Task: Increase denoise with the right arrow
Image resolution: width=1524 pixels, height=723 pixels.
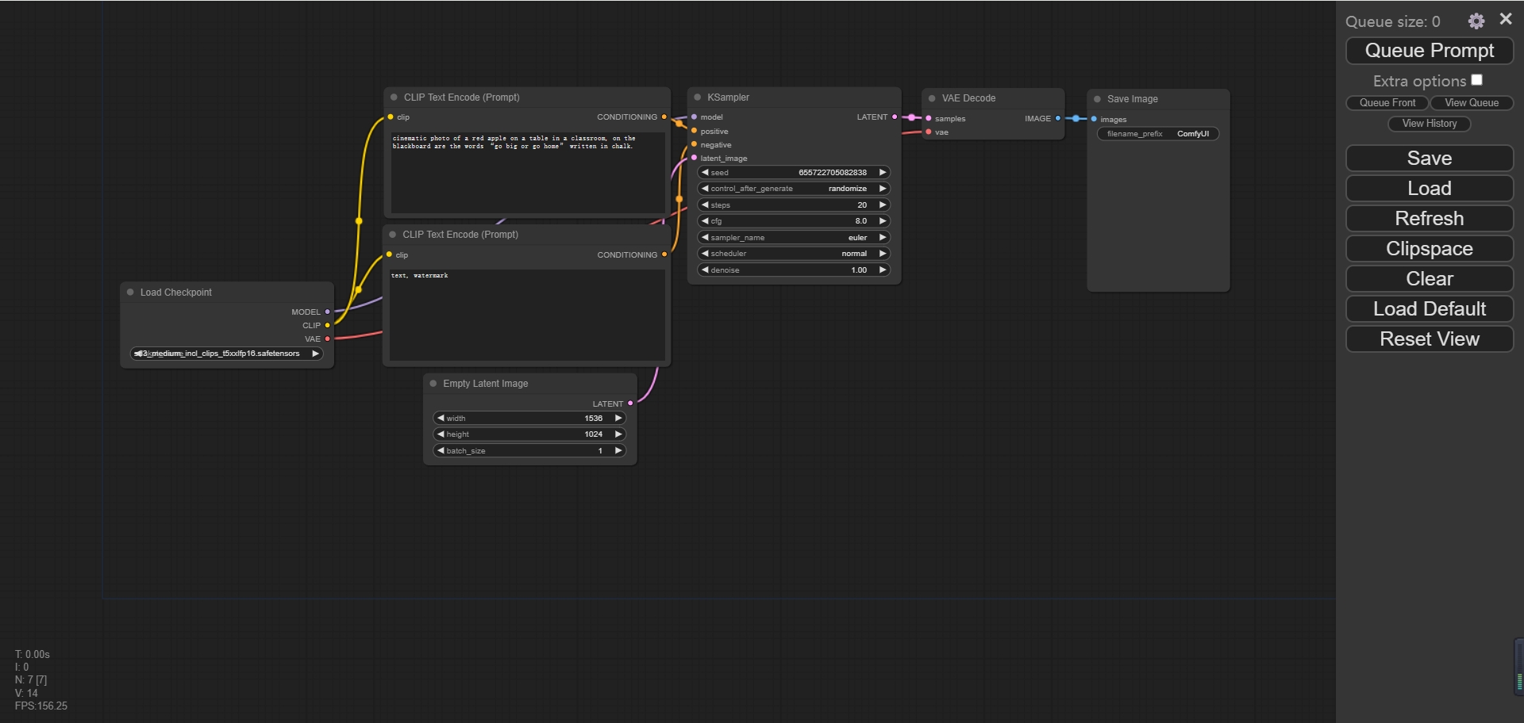Action: [882, 270]
